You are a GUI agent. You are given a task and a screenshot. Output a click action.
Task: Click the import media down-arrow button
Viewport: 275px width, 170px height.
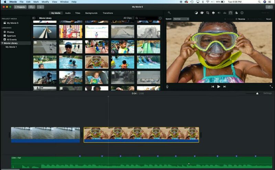[x=40, y=7]
